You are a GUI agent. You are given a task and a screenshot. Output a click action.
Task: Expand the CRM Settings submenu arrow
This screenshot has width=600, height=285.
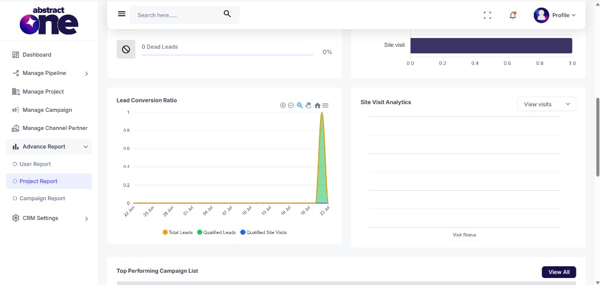coord(87,218)
